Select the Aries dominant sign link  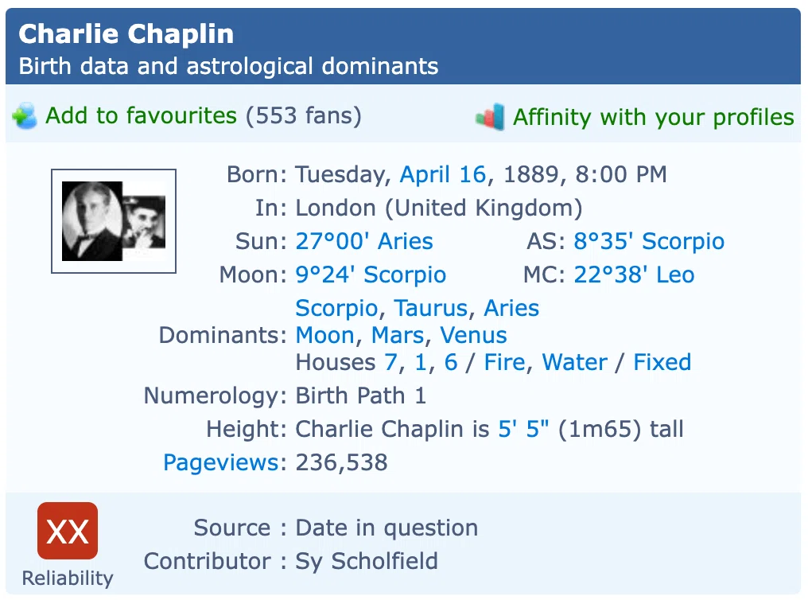click(x=511, y=308)
